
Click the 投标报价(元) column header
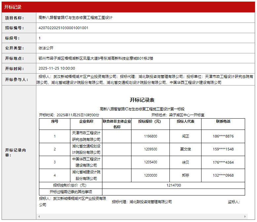tap(150, 121)
